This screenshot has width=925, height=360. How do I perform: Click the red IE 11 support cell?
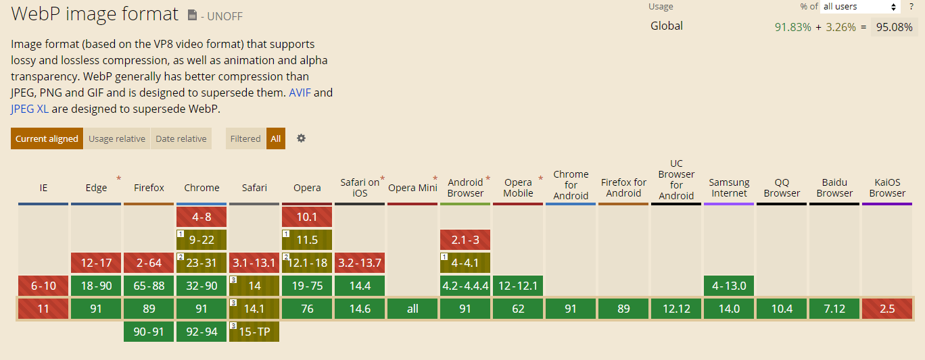[x=43, y=309]
